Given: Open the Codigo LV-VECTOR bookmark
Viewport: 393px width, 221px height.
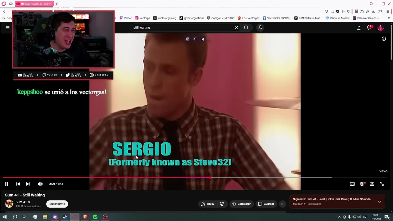Looking at the screenshot, I should pyautogui.click(x=221, y=18).
